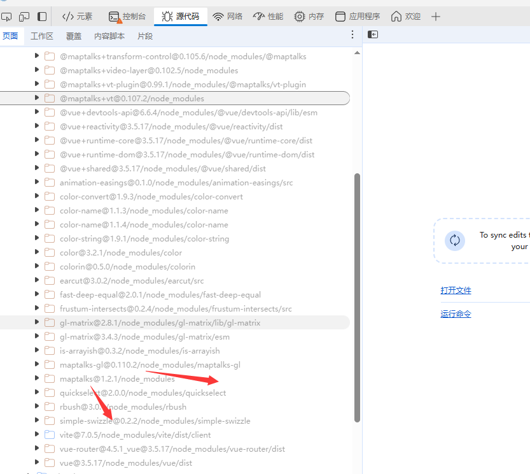This screenshot has width=530, height=474.
Task: Click the dock side panel icon
Action: [42, 17]
